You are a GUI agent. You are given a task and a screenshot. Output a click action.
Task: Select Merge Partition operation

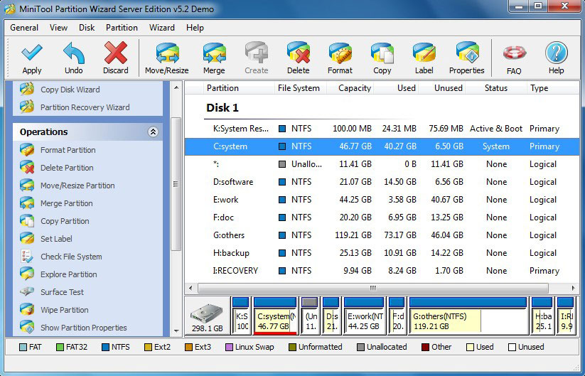[x=56, y=203]
